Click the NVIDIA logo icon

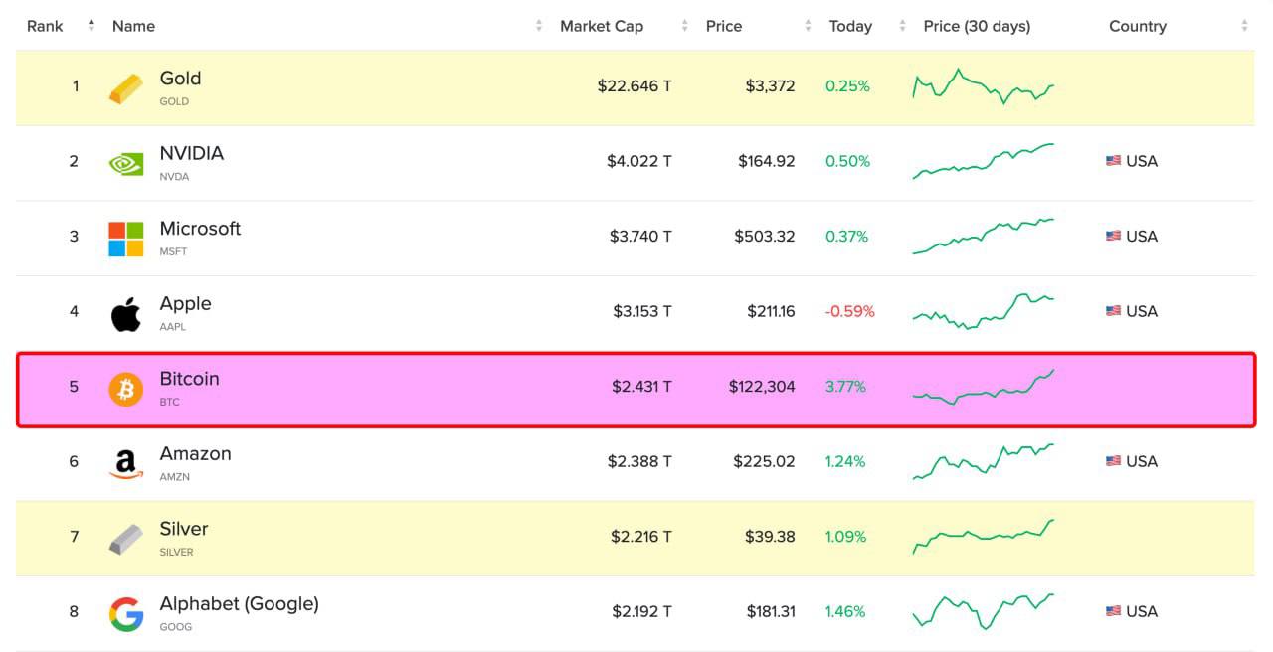coord(126,163)
